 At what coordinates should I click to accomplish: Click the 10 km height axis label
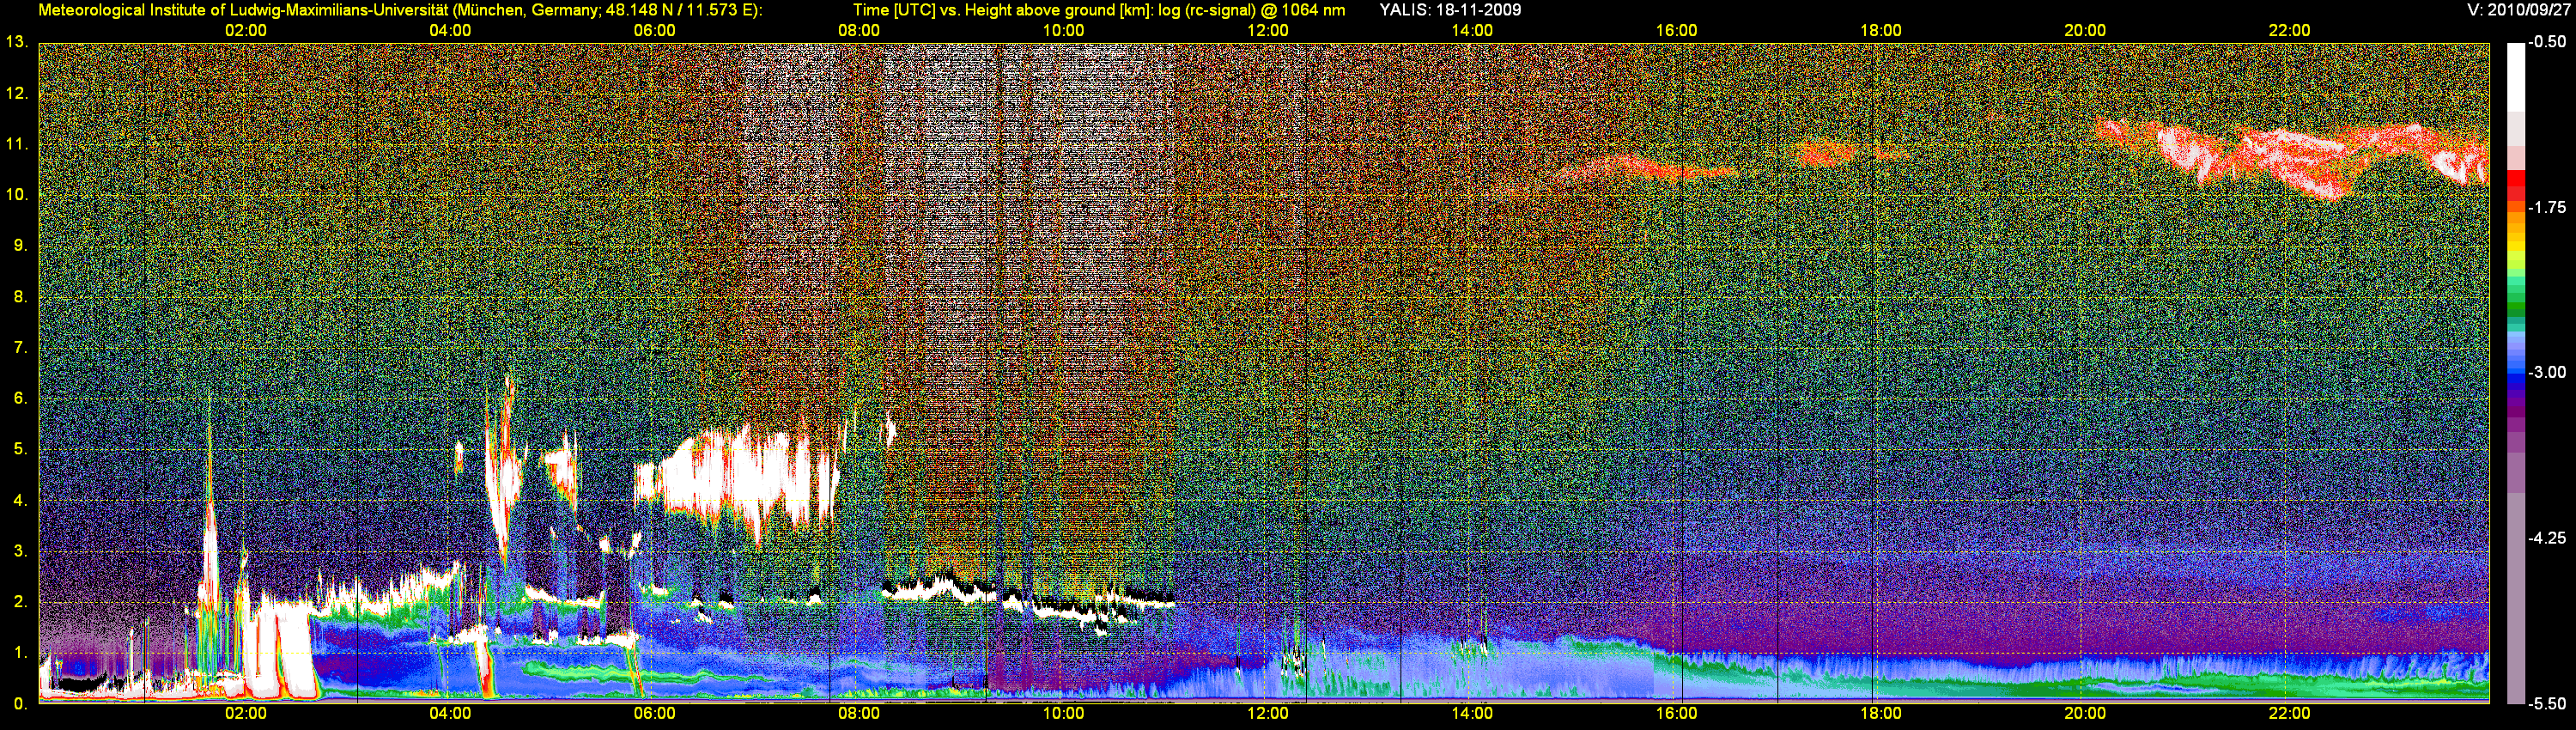pyautogui.click(x=16, y=194)
